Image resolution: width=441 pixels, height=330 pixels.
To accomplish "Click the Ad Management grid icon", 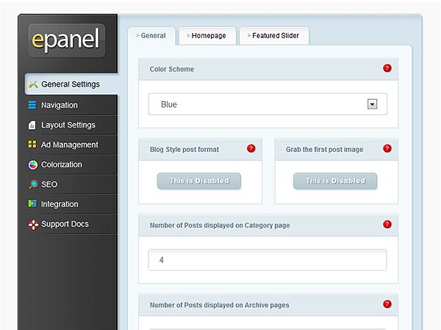I will [x=32, y=144].
